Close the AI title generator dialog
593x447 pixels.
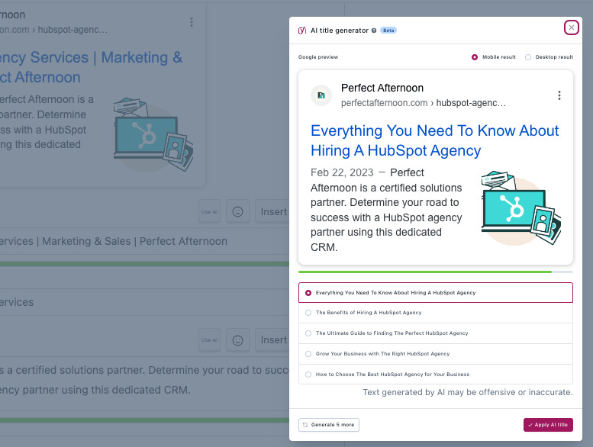571,27
